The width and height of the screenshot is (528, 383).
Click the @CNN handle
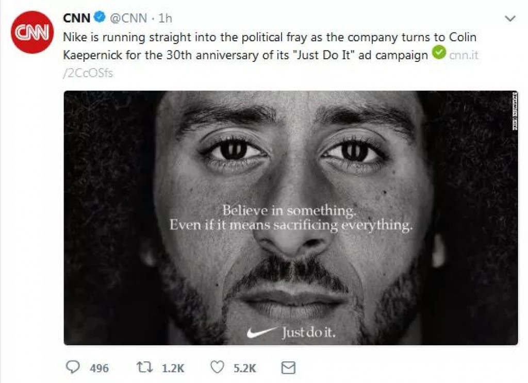click(128, 18)
